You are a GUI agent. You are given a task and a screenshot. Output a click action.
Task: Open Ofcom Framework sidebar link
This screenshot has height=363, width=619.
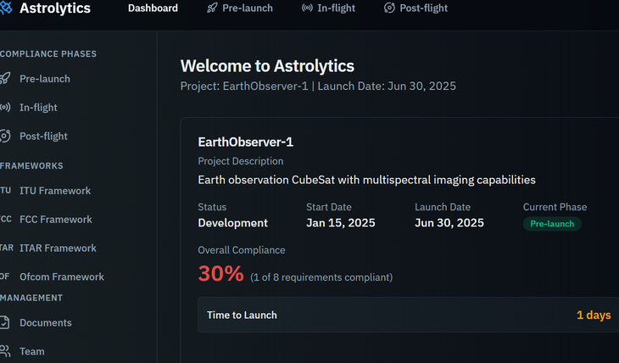[x=61, y=277]
